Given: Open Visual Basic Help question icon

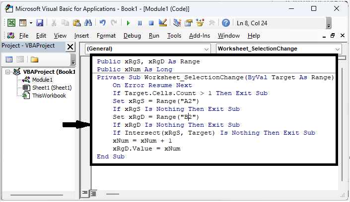Looking at the screenshot, I should click(226, 23).
